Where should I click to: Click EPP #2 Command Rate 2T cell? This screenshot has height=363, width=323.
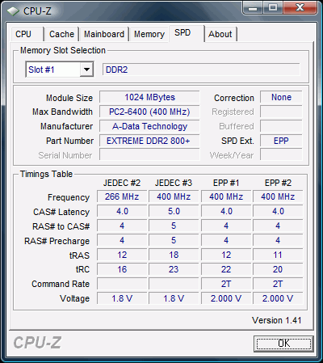[x=278, y=284]
